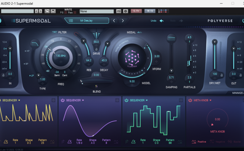This screenshot has height=151, width=244.
Task: Open the purple SEQUENCER type dropdown
Action: pos(75,100)
